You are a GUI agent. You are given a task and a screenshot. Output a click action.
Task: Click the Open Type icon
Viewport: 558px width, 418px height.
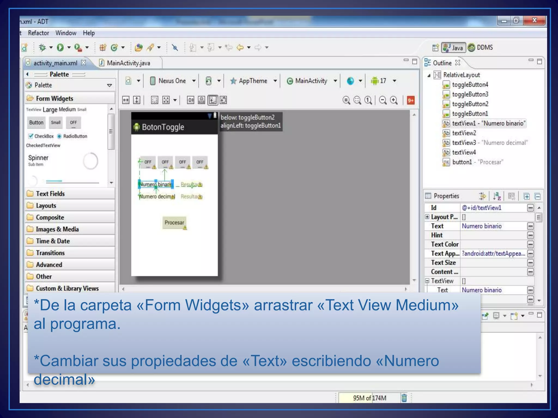click(x=139, y=48)
